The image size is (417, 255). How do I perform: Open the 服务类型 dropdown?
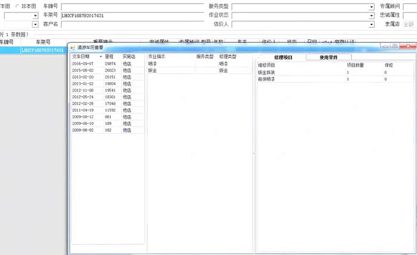(371, 7)
